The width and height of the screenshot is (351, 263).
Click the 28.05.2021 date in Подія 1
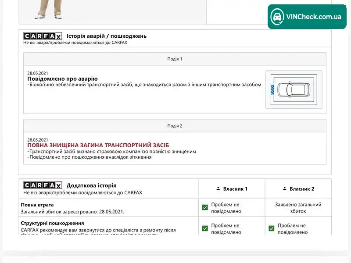[x=38, y=73]
